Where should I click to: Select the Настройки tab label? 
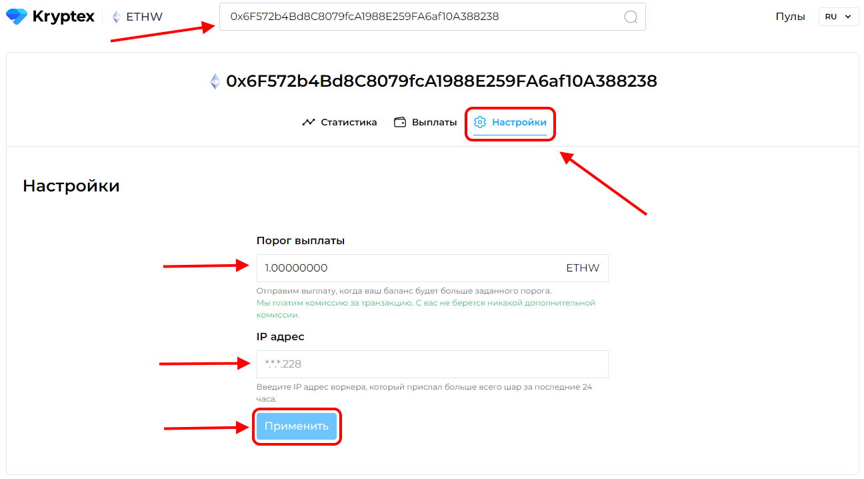519,122
